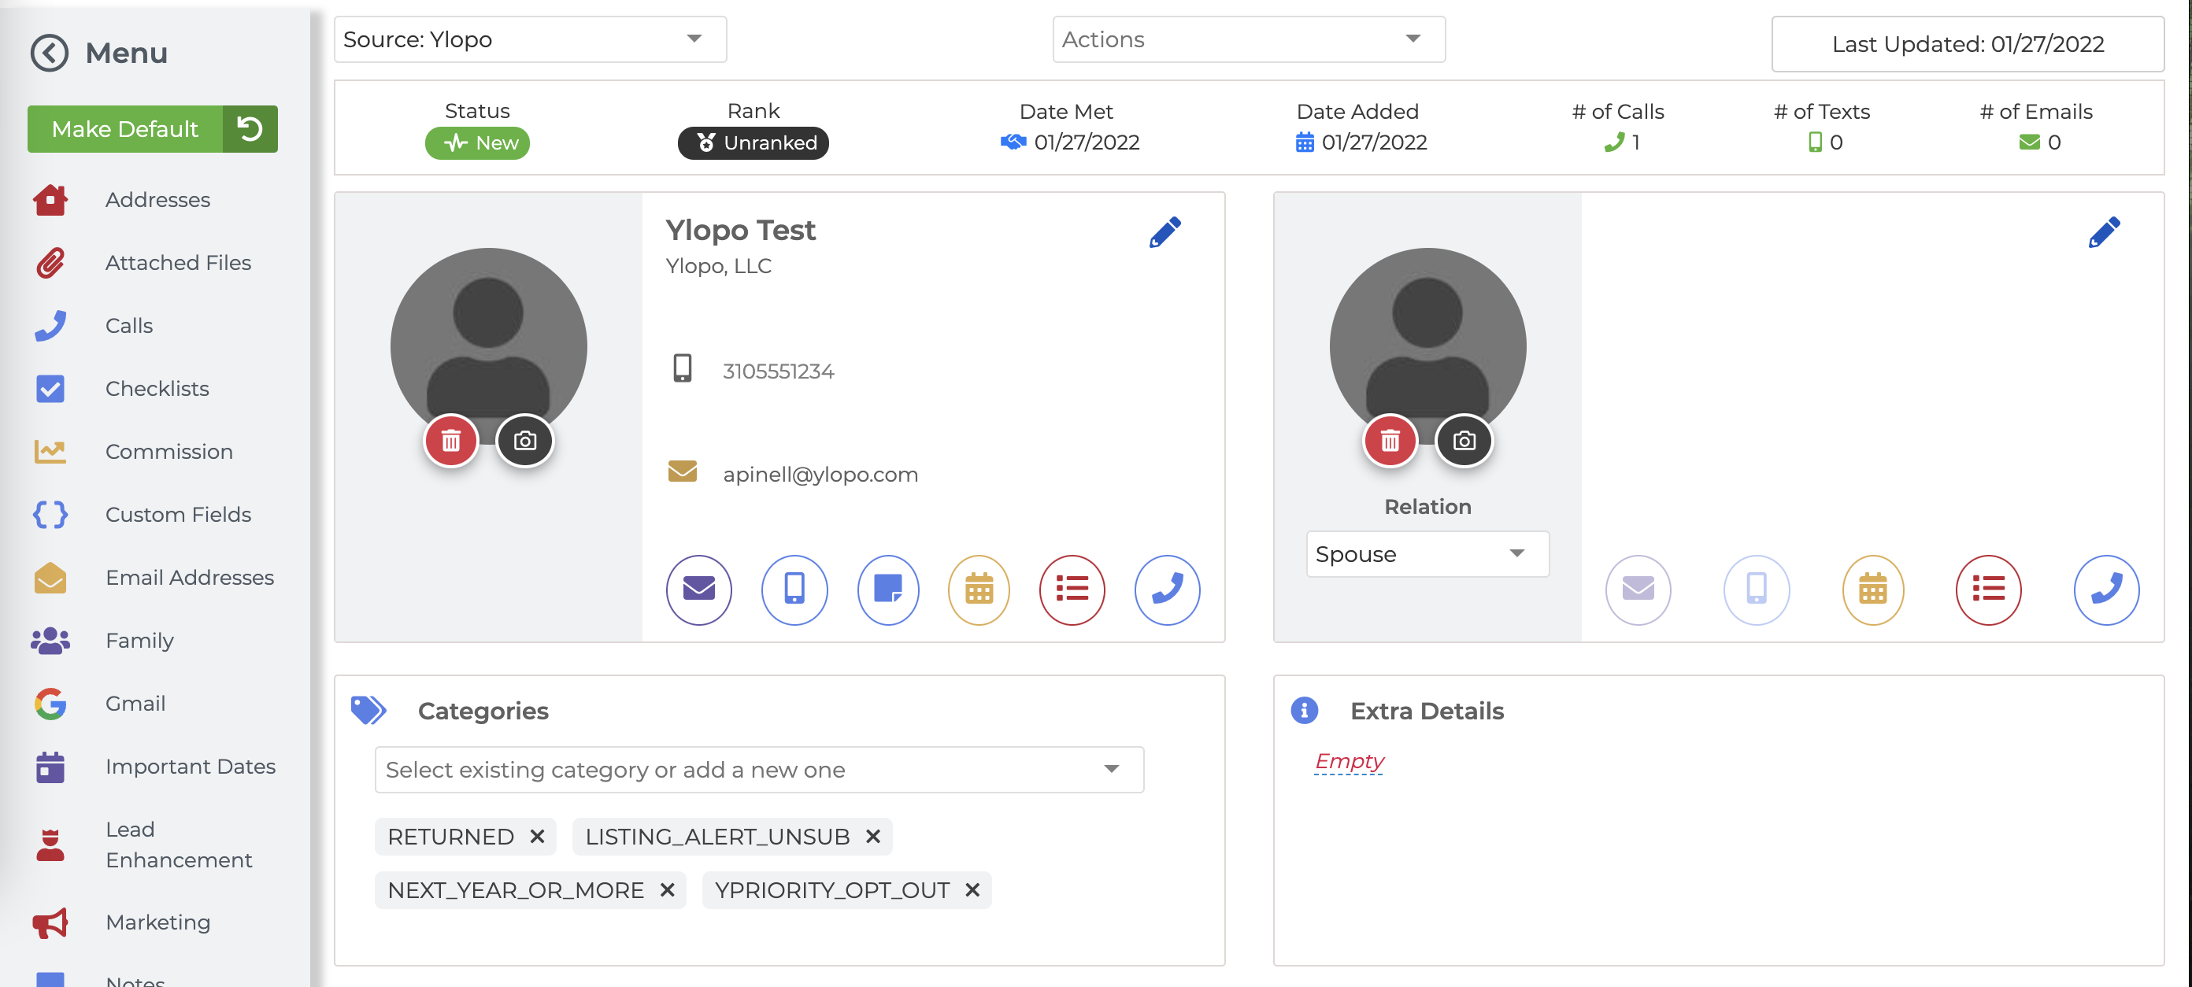The image size is (2192, 987).
Task: Click the back arrow icon beside Menu
Action: tap(50, 53)
